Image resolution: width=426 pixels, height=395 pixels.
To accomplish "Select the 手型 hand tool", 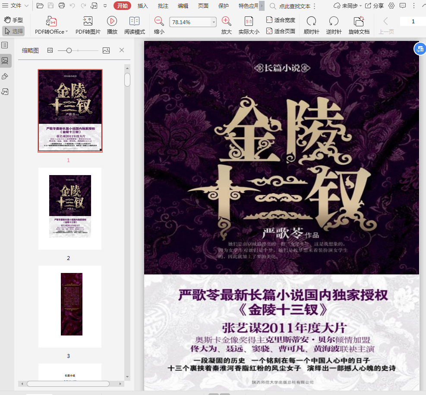I will (13, 20).
